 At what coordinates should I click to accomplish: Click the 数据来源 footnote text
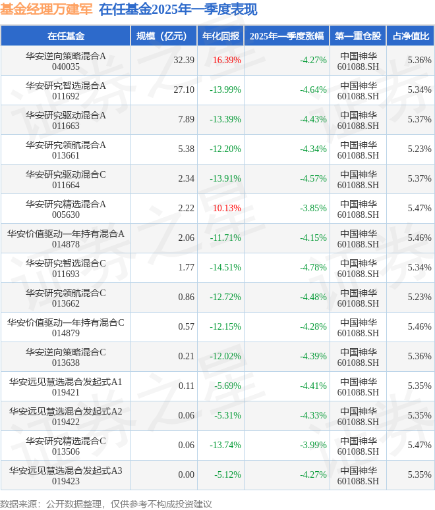(x=106, y=504)
